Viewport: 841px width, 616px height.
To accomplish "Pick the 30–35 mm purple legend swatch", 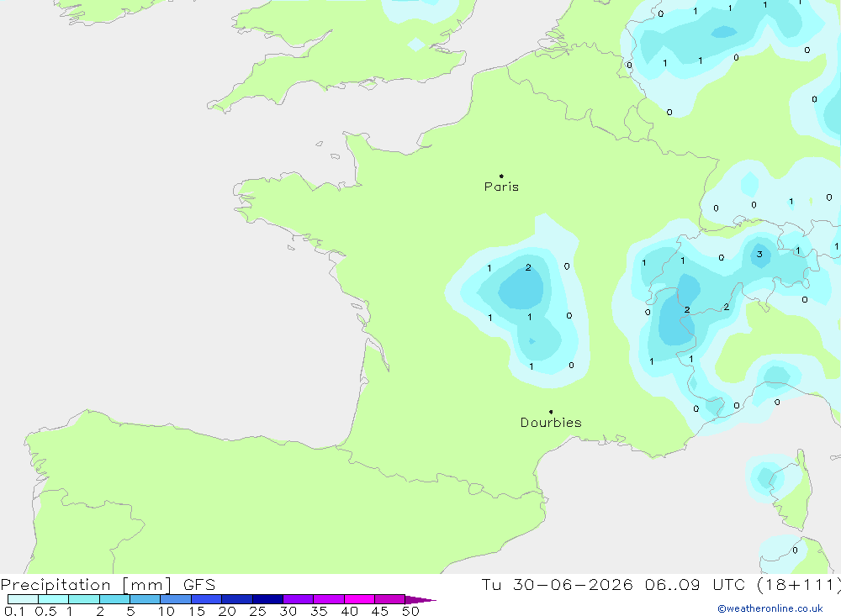I will tap(298, 599).
